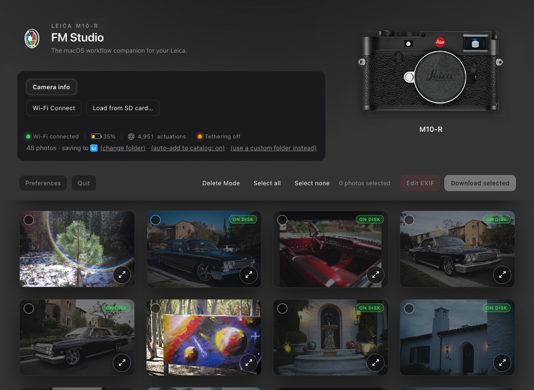This screenshot has height=390, width=534.
Task: Click the battery level icon
Action: coord(97,136)
